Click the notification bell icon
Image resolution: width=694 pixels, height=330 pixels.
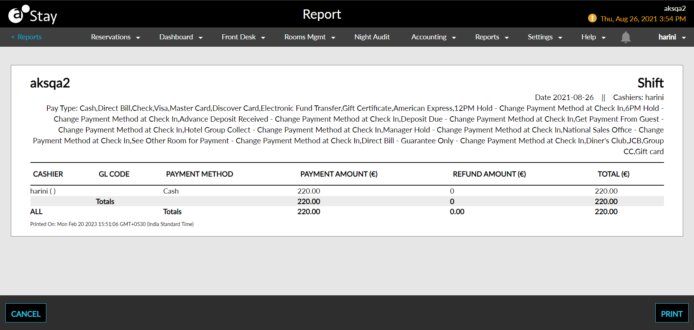pyautogui.click(x=625, y=37)
